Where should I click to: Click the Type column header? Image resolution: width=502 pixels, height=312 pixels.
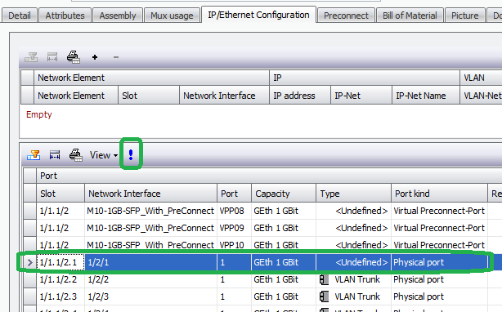[353, 194]
